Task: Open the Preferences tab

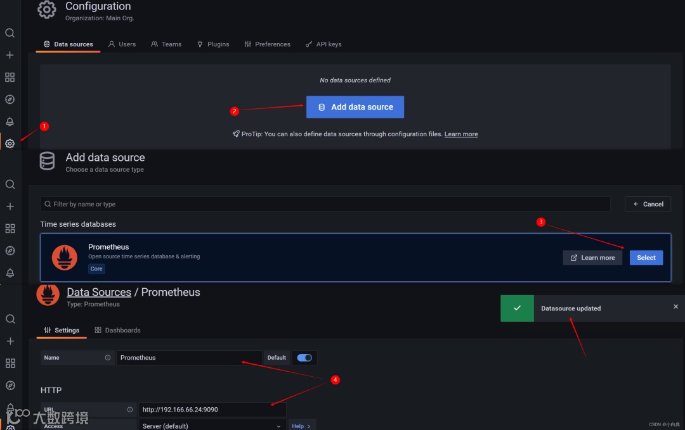Action: (268, 44)
